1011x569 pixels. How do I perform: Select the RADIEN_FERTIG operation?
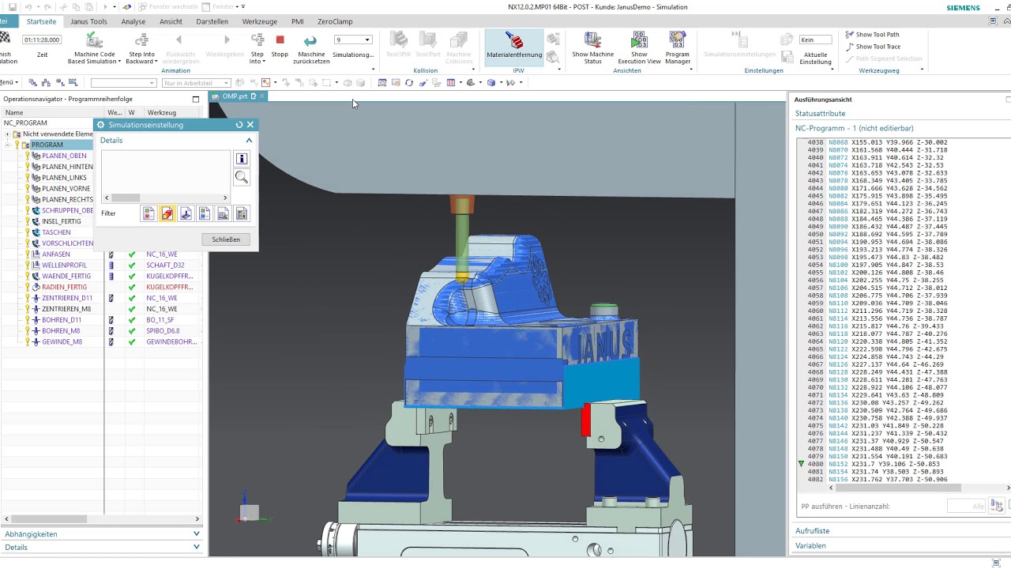pos(64,287)
